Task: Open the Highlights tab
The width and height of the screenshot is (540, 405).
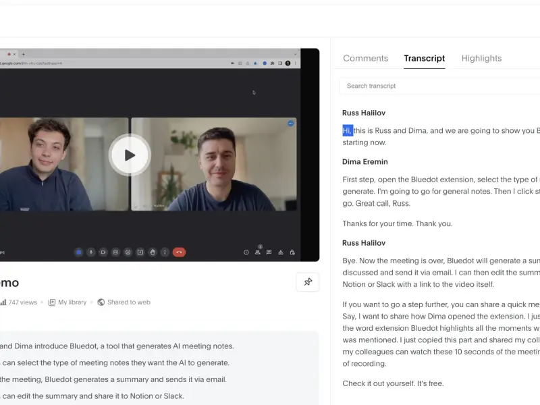Action: [x=481, y=58]
